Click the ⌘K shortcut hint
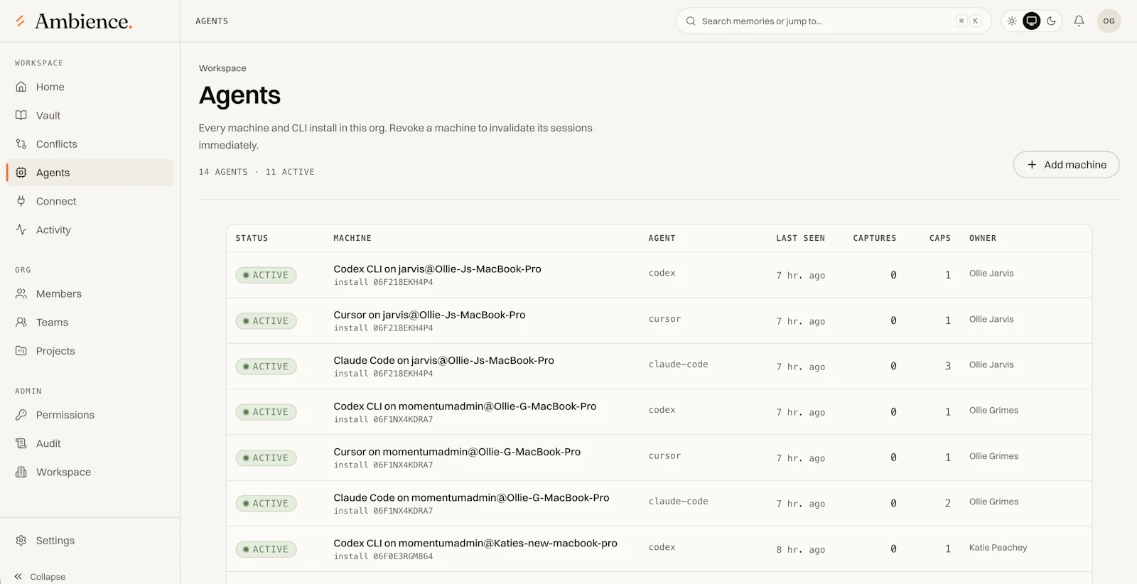 [x=969, y=21]
